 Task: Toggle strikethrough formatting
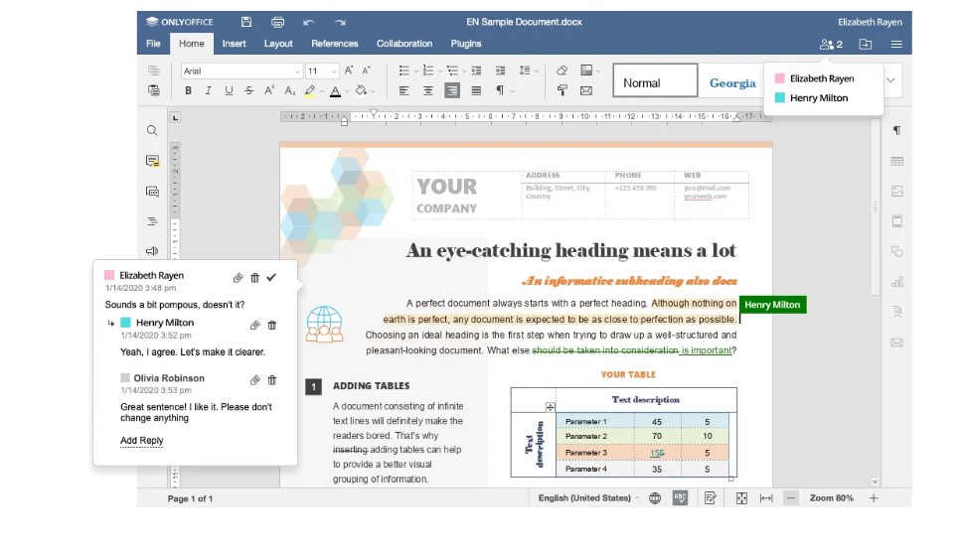[249, 91]
